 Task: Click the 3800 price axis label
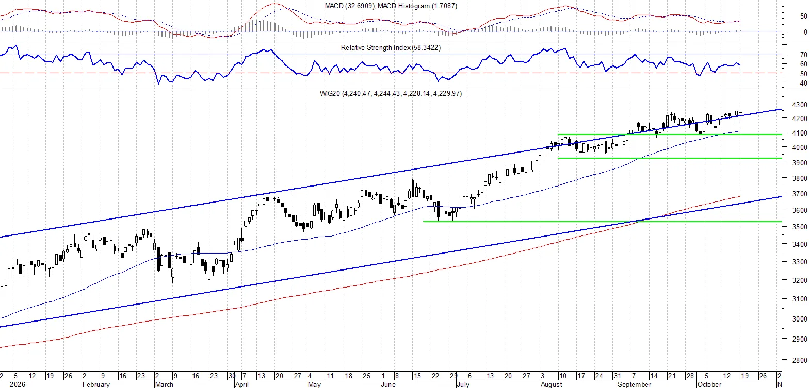pyautogui.click(x=800, y=178)
